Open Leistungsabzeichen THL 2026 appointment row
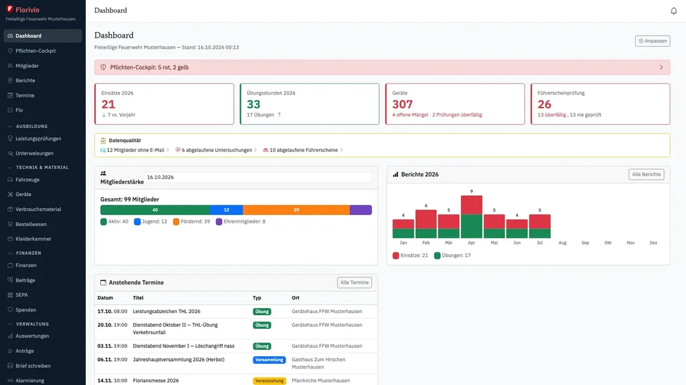This screenshot has width=686, height=385. click(236, 312)
